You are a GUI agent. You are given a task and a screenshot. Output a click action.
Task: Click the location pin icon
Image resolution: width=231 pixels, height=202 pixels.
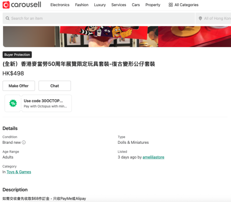[x=200, y=19]
